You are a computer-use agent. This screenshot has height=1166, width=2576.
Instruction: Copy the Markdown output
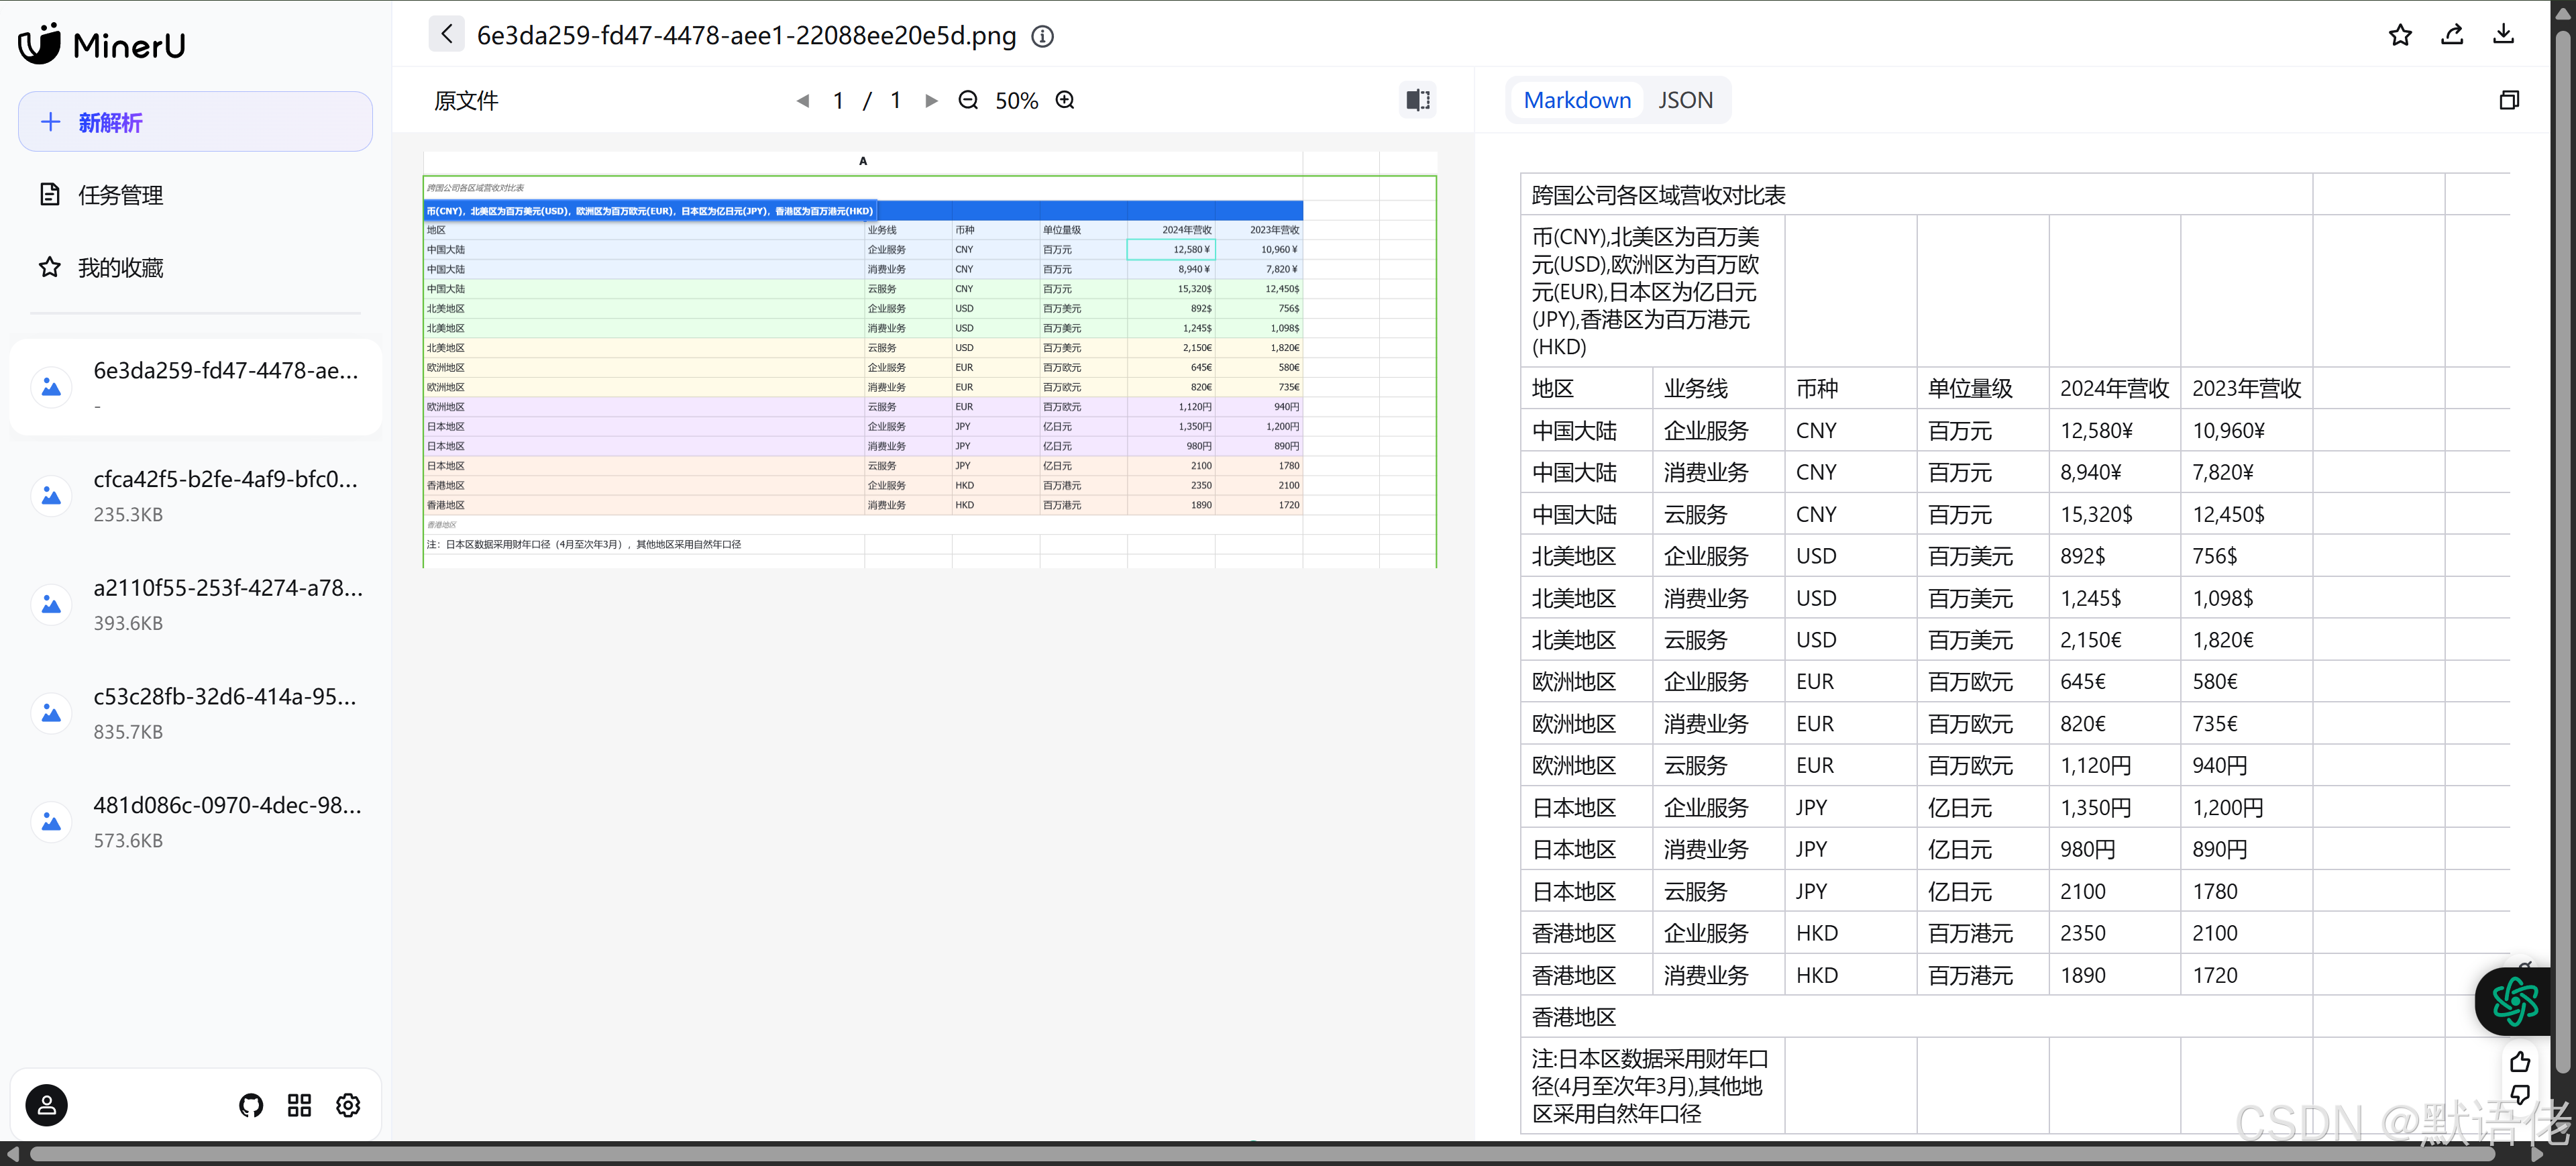pos(2509,100)
